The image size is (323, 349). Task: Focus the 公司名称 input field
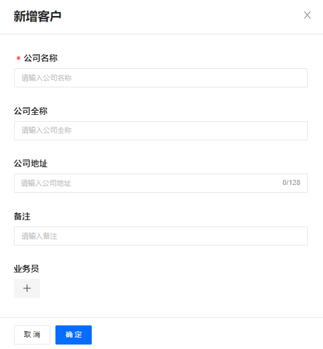pos(161,78)
